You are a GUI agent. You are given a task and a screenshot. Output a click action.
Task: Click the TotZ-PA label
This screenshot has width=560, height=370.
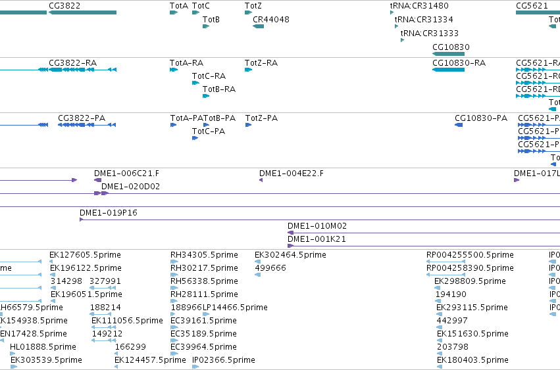coord(261,118)
